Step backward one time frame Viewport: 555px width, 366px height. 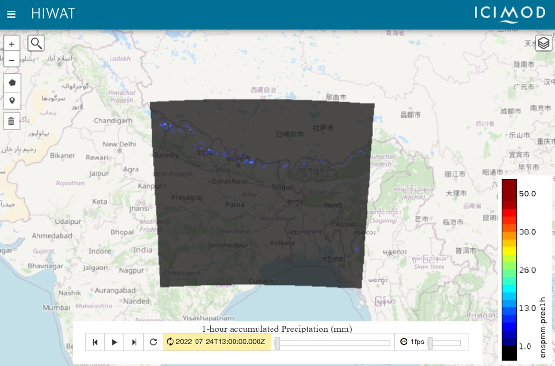coord(95,342)
